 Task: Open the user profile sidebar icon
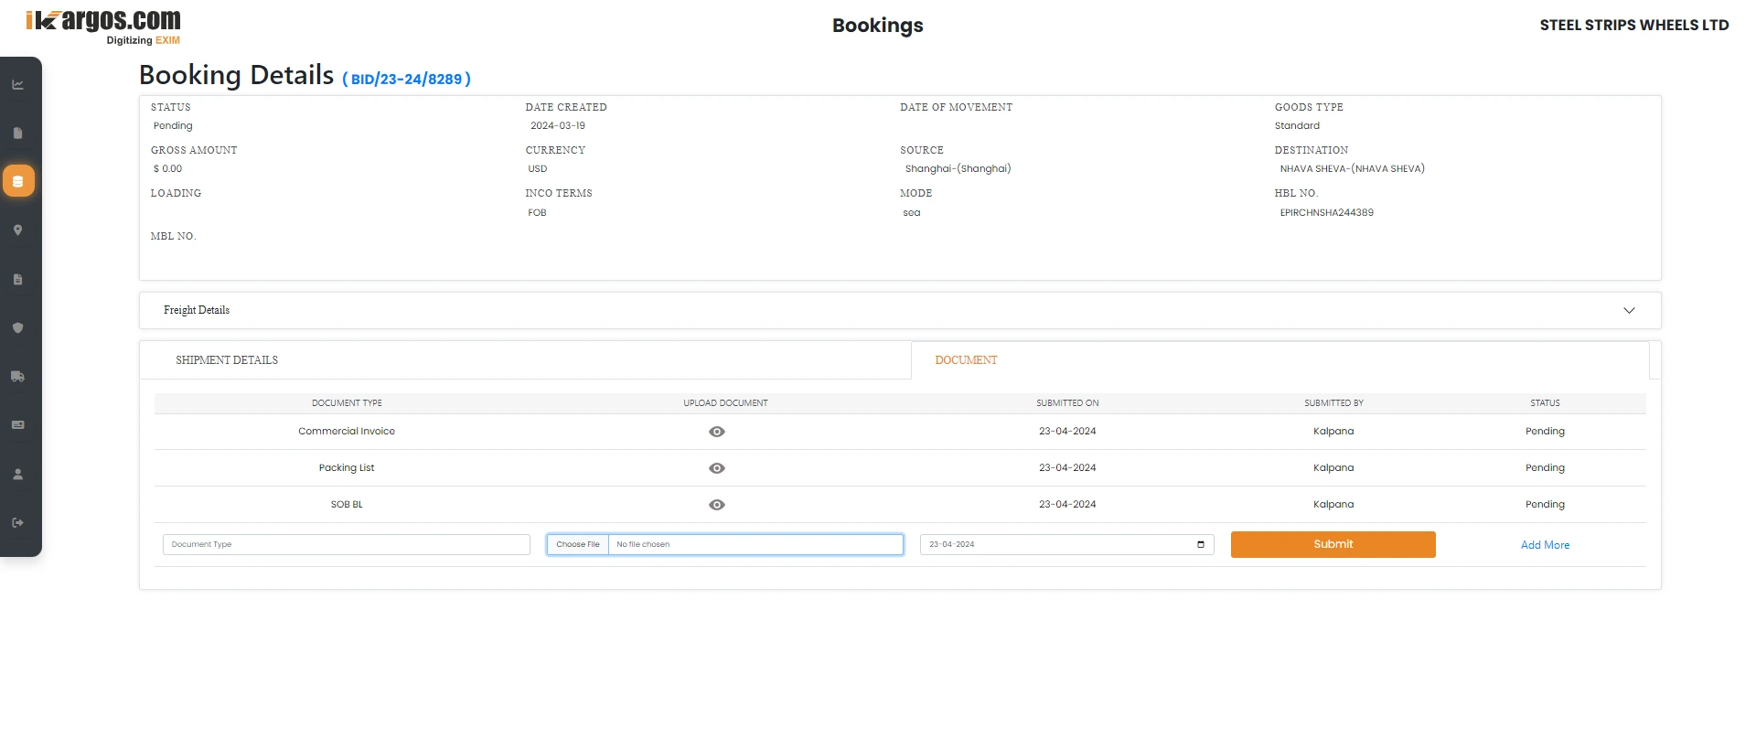coord(17,474)
